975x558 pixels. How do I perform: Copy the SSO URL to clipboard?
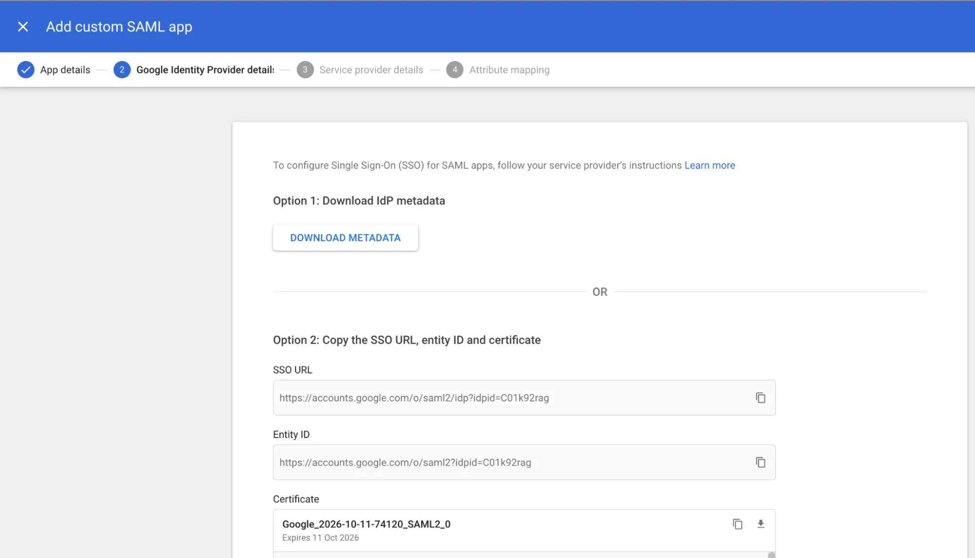click(x=760, y=398)
